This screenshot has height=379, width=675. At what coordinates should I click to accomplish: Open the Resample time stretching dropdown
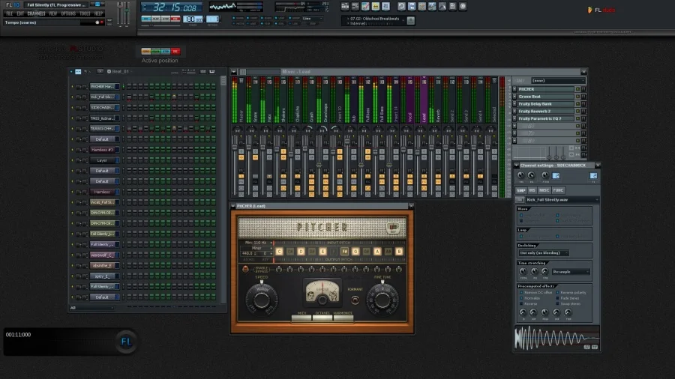(571, 272)
